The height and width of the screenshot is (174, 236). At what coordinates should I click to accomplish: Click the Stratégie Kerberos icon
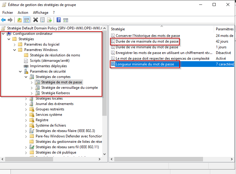[37, 93]
